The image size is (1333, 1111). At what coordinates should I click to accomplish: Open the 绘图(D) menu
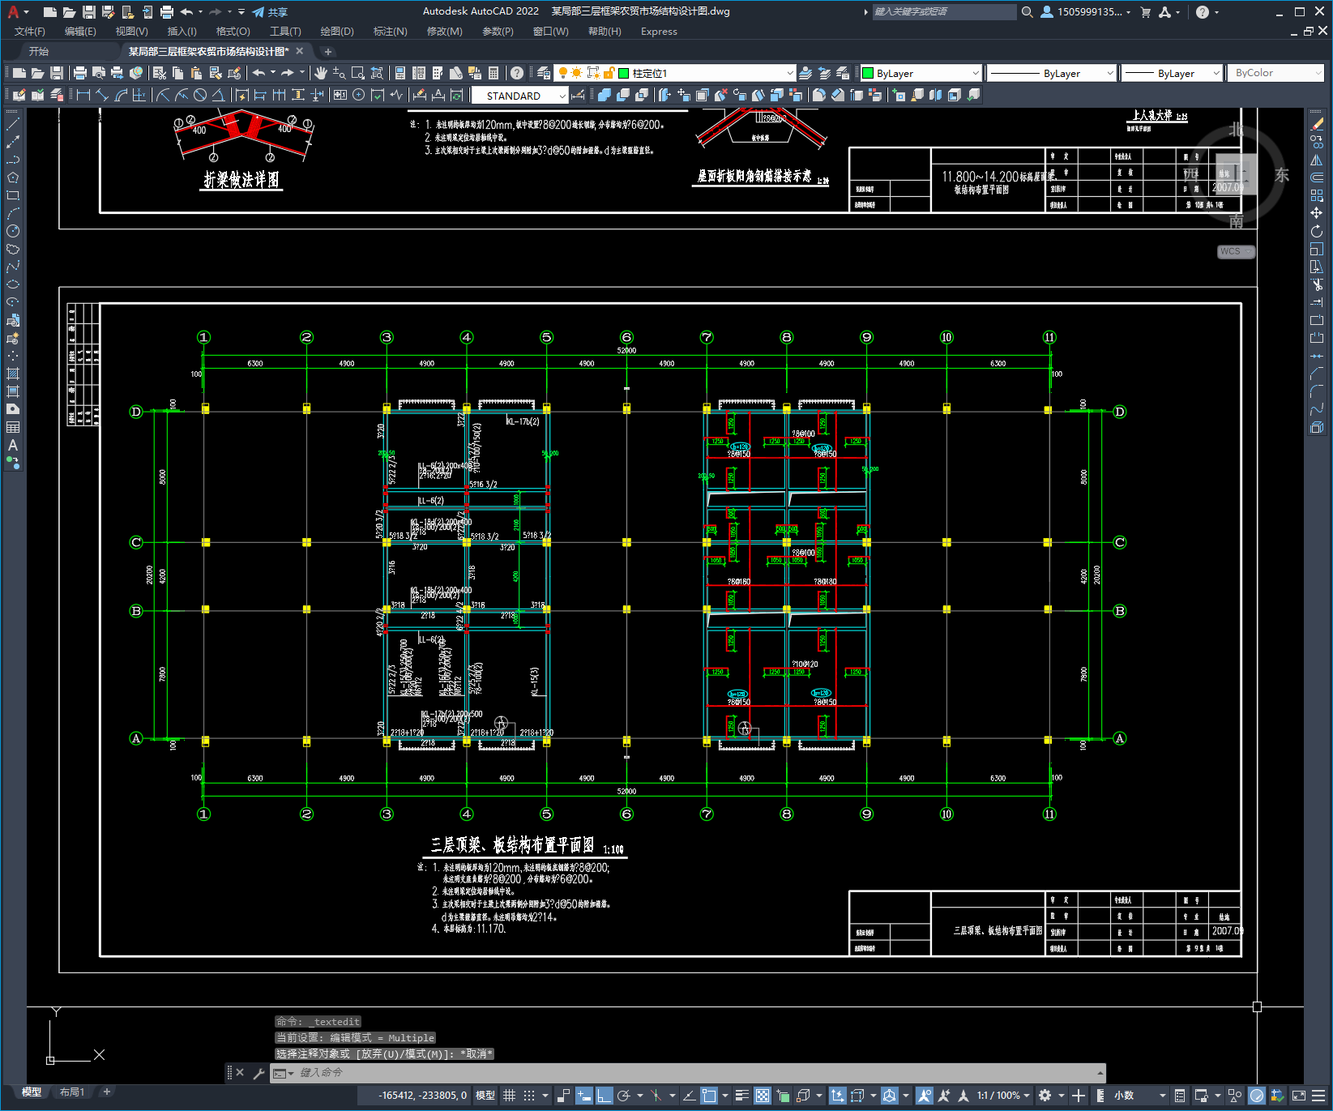[337, 32]
